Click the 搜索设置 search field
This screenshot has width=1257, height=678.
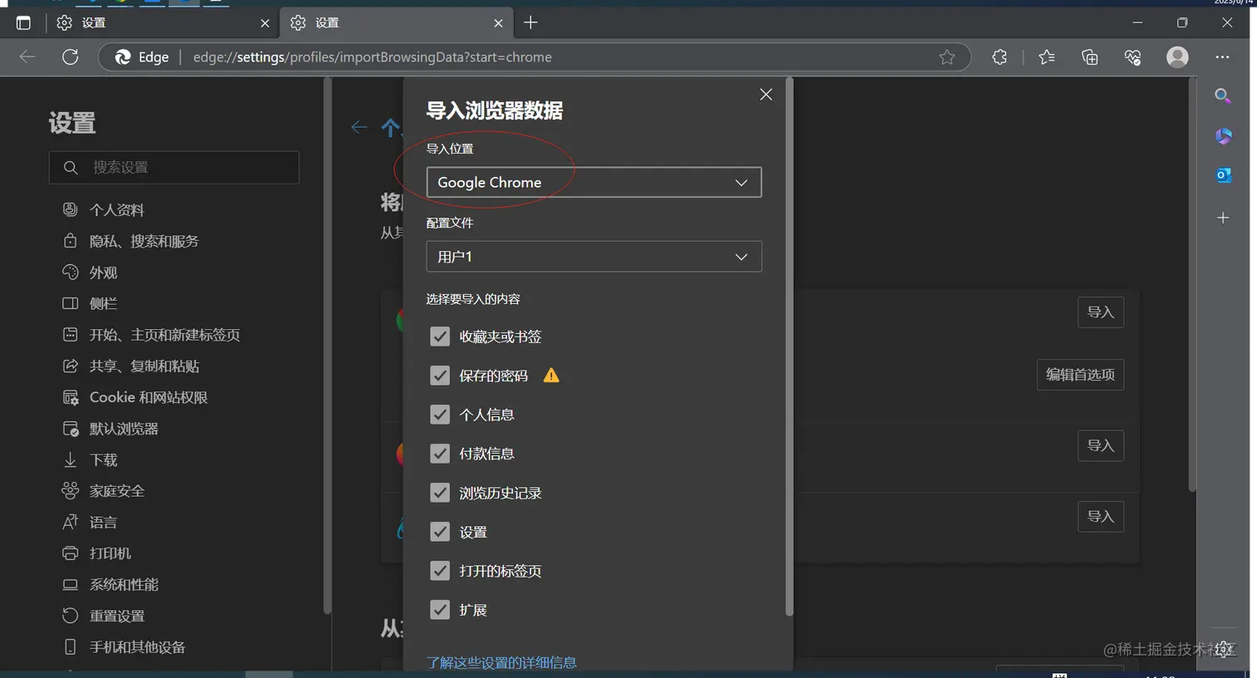pos(174,167)
